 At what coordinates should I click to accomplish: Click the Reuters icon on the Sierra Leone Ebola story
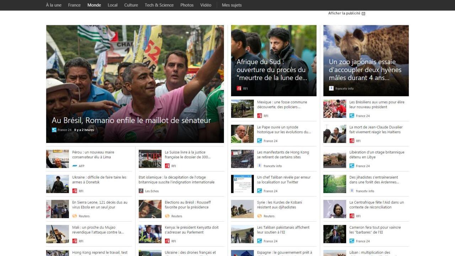pyautogui.click(x=75, y=216)
